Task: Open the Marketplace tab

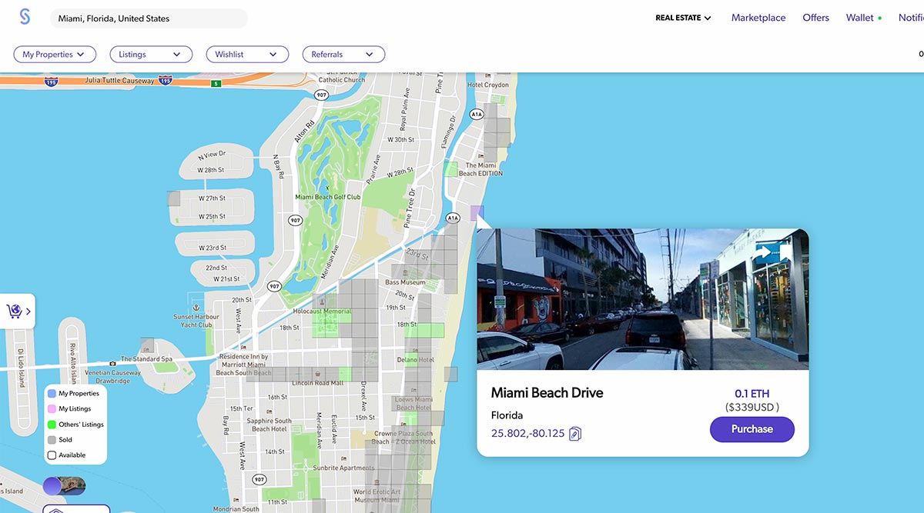Action: 758,18
